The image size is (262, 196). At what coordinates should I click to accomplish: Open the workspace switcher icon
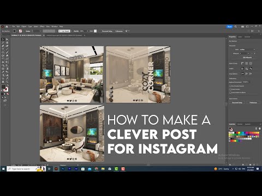pyautogui.click(x=247, y=27)
